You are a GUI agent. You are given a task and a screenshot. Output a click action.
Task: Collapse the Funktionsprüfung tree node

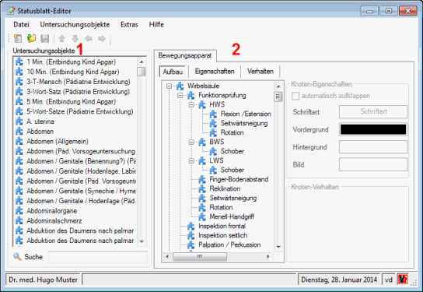(180, 95)
